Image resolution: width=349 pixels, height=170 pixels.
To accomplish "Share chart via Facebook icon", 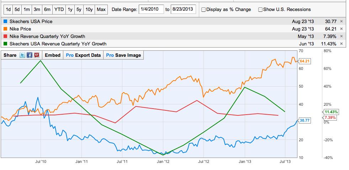I will point(30,55).
